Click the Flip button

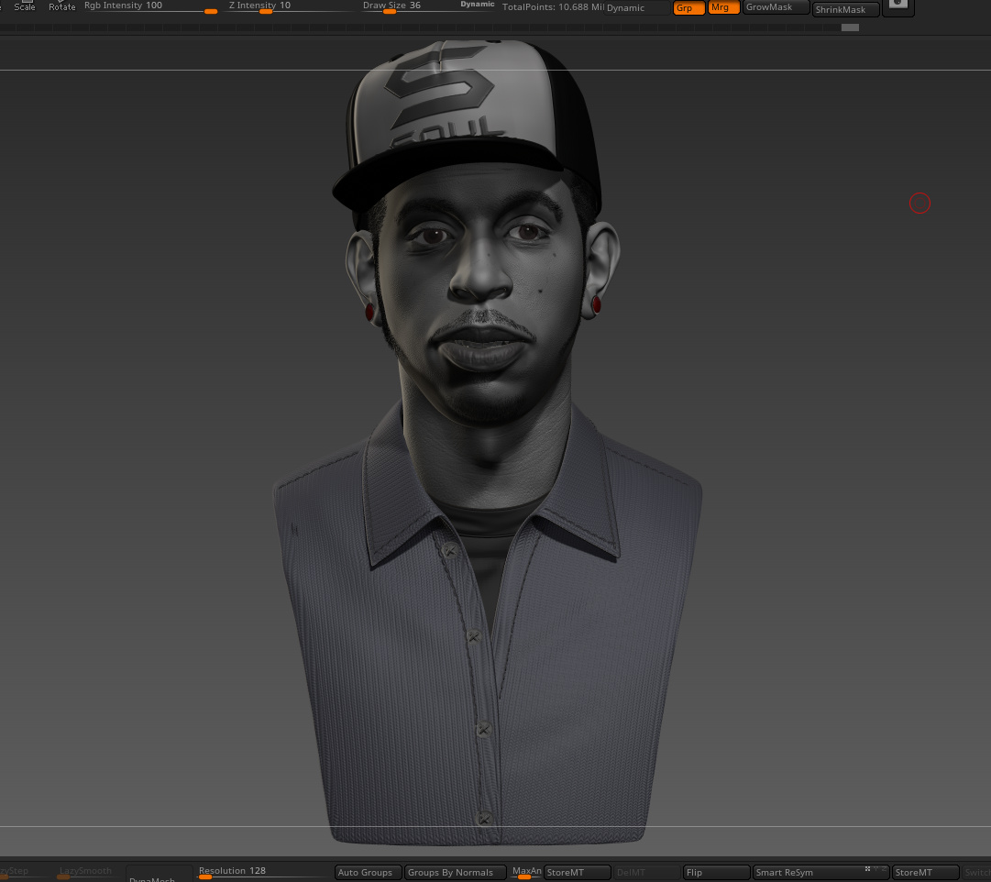716,873
